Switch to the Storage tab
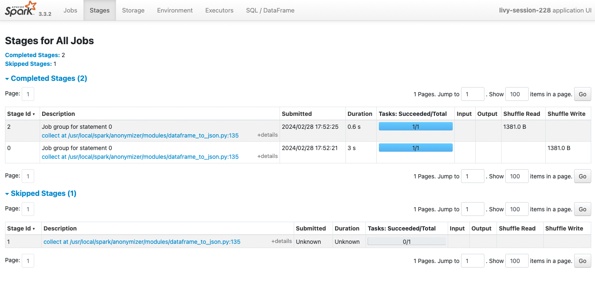This screenshot has width=595, height=283. tap(133, 10)
